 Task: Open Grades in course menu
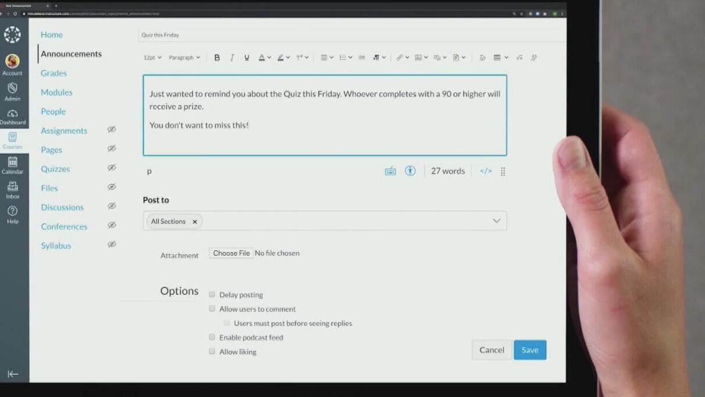coord(54,73)
